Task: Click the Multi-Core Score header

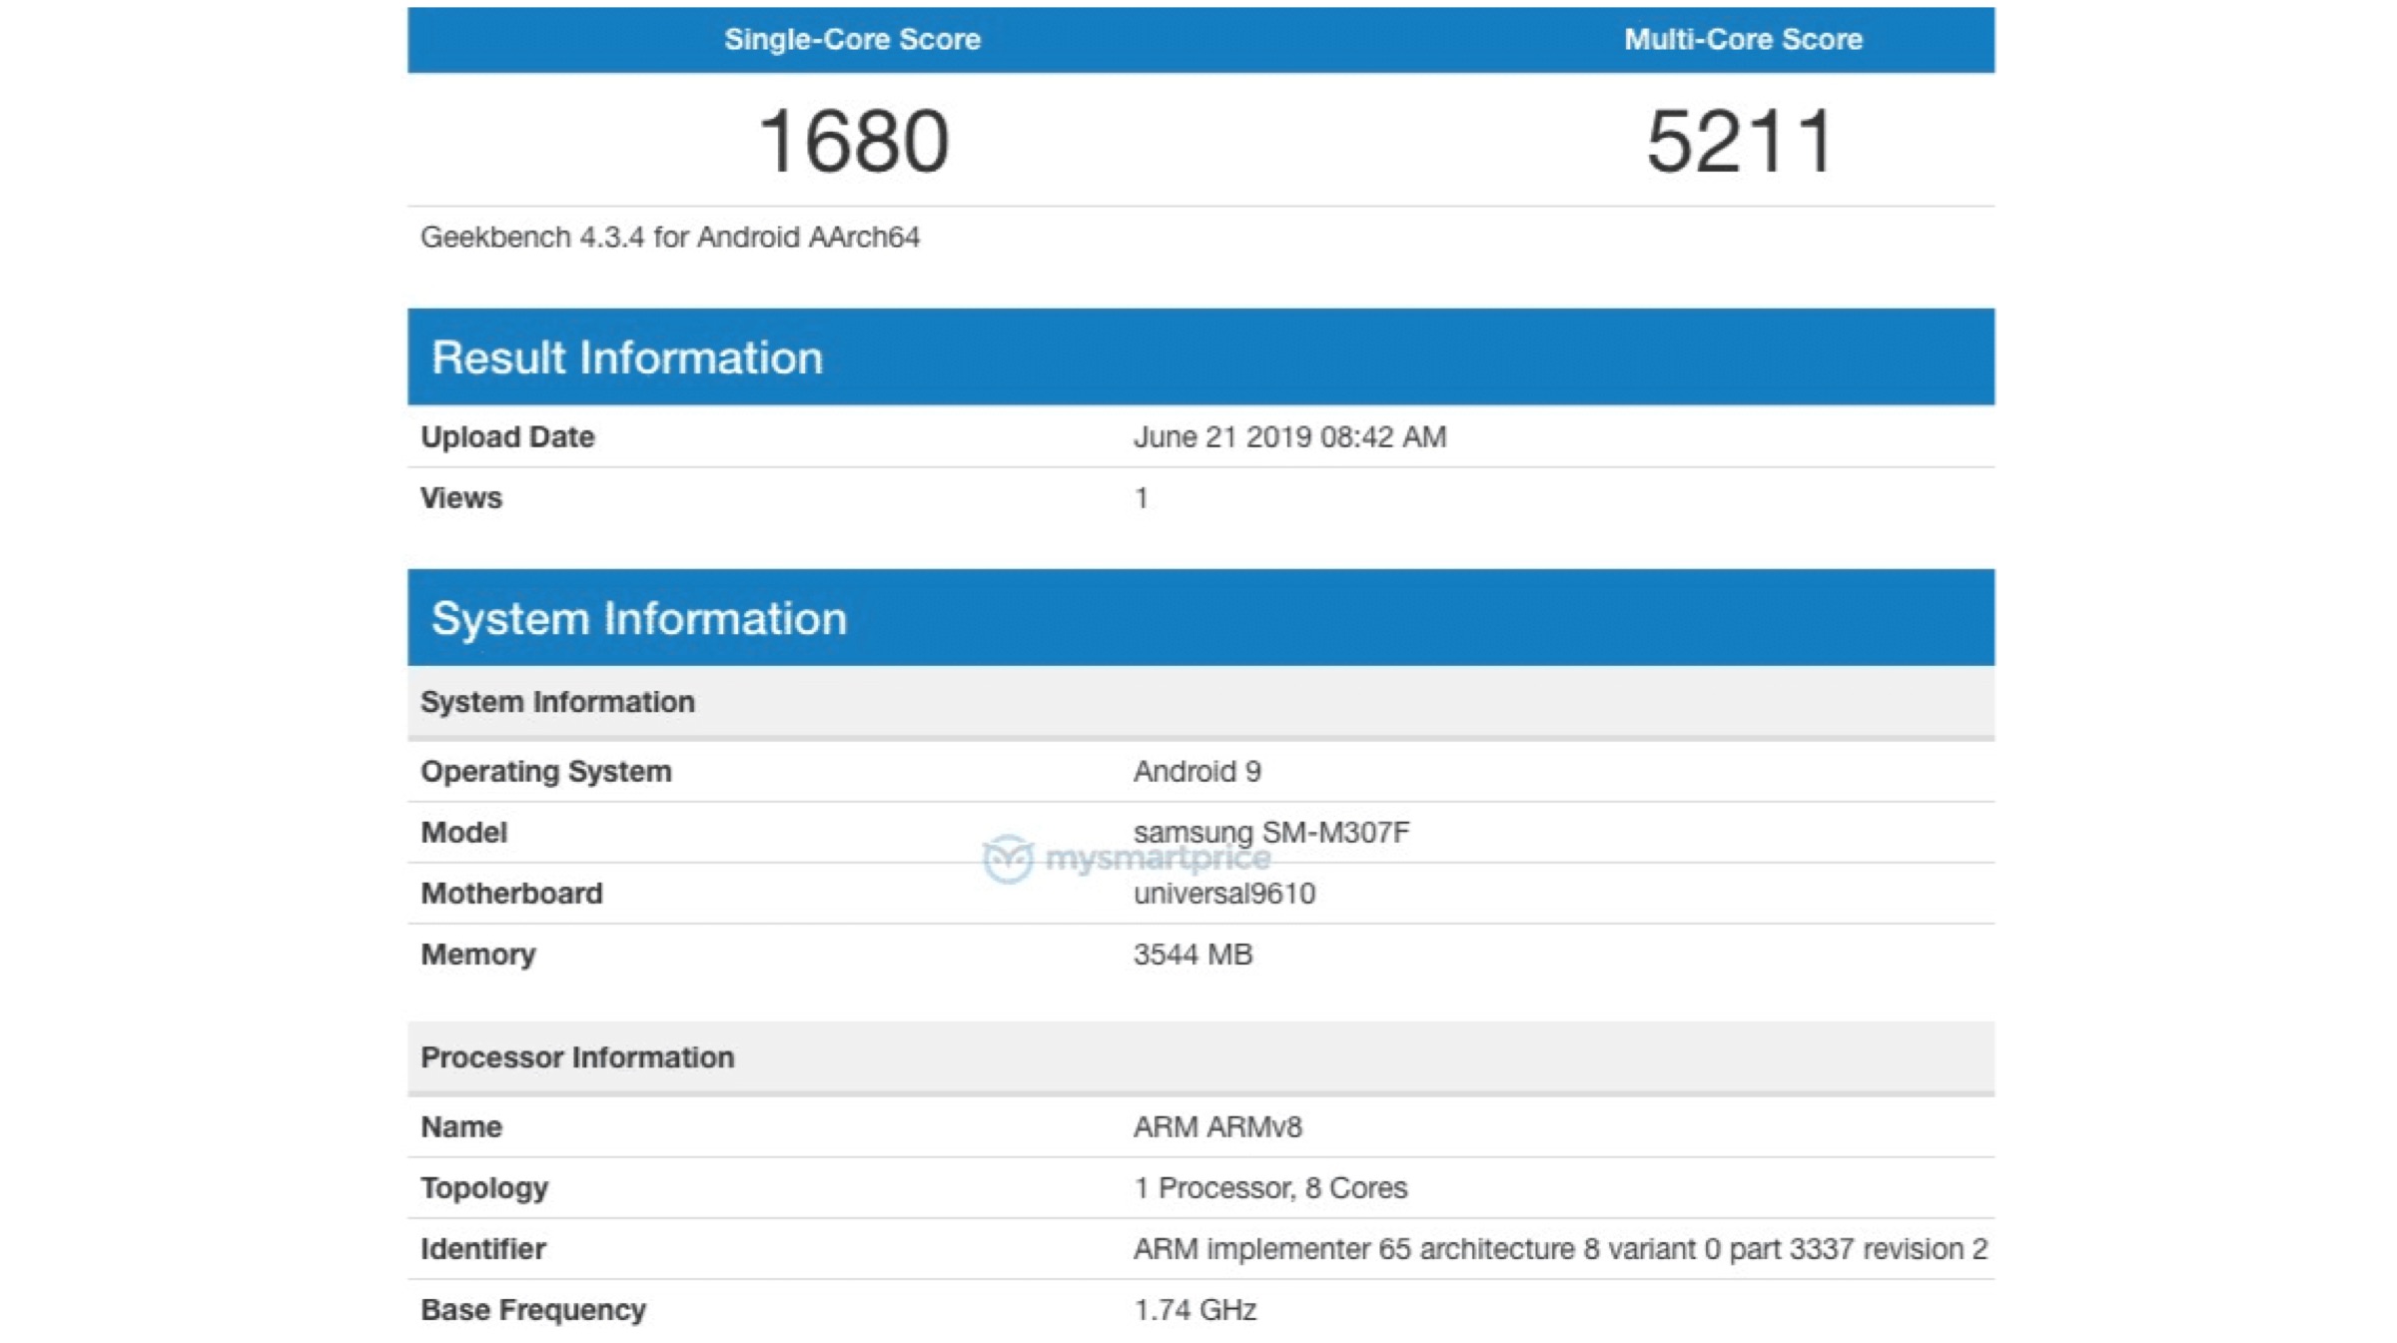Action: click(1742, 40)
